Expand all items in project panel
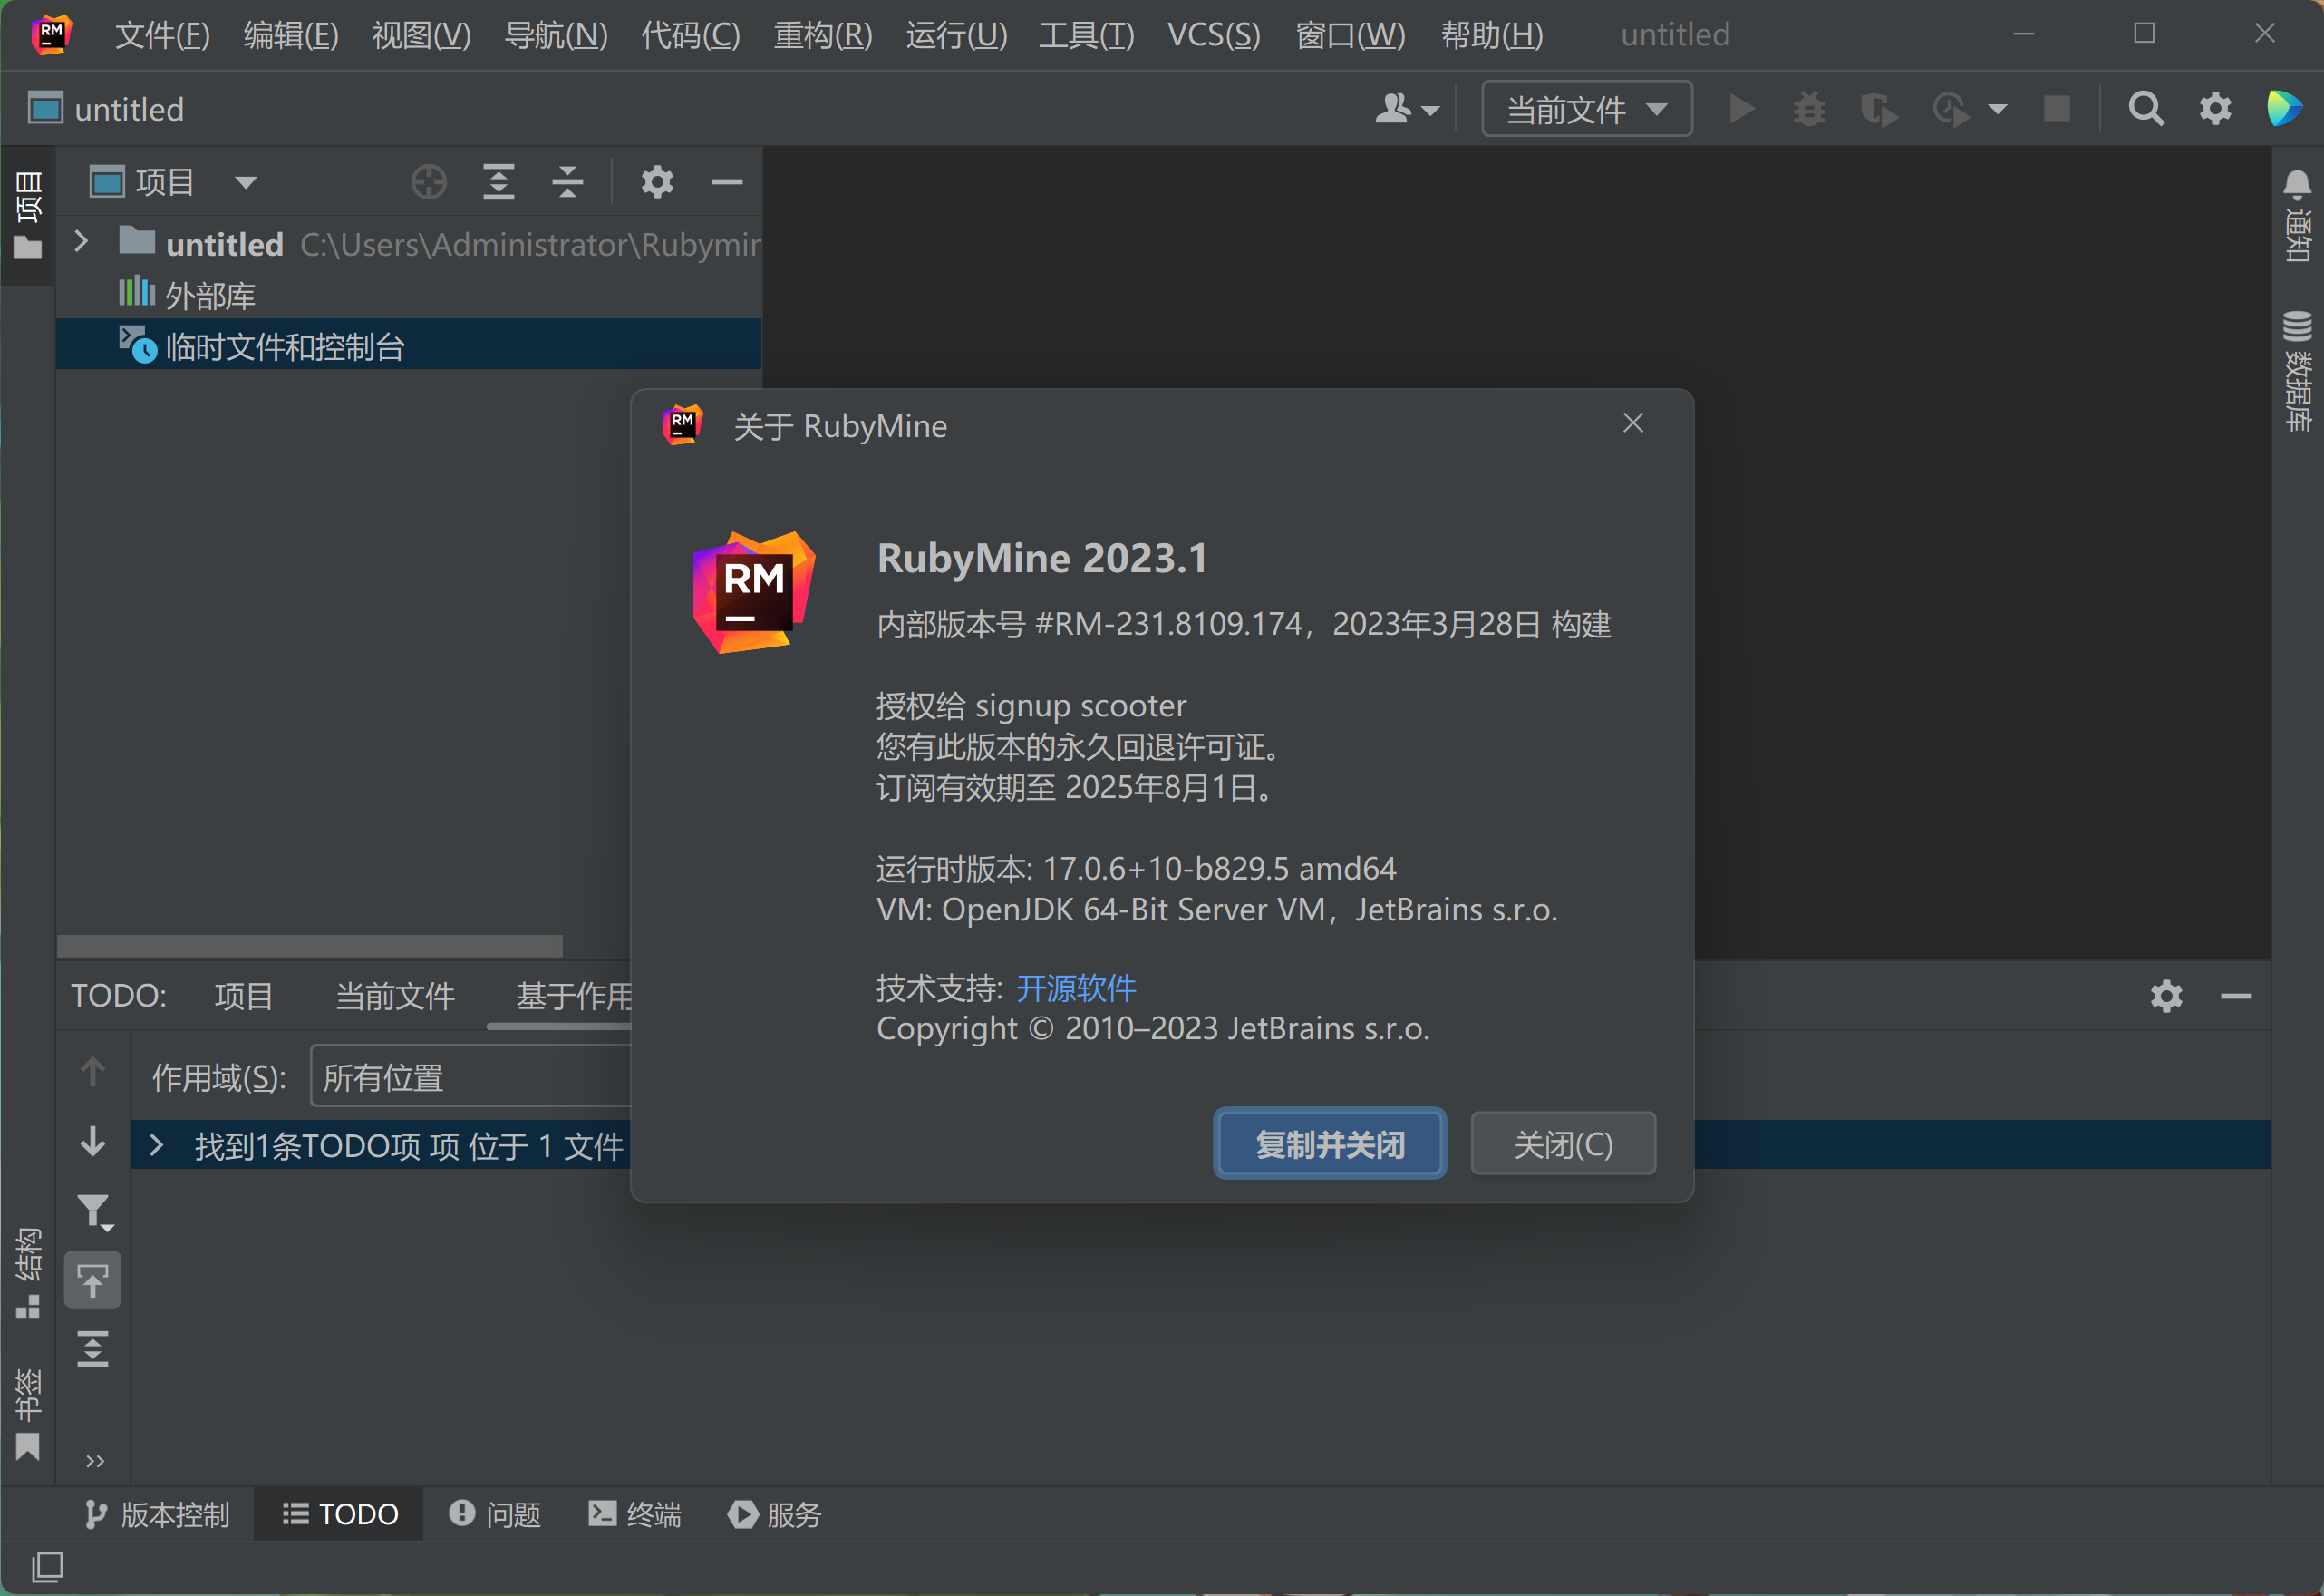 tap(498, 182)
